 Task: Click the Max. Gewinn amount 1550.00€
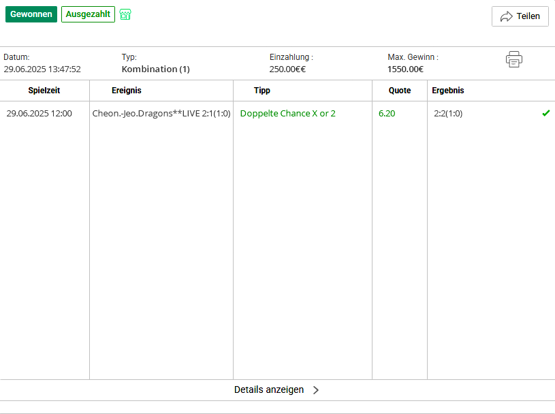pyautogui.click(x=405, y=69)
